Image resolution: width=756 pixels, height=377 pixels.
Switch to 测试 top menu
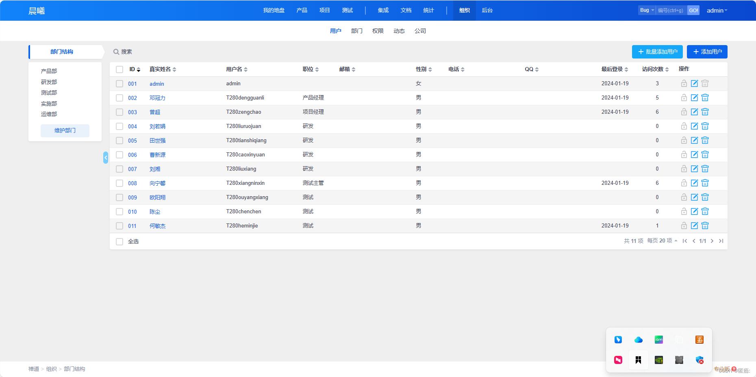(x=348, y=10)
